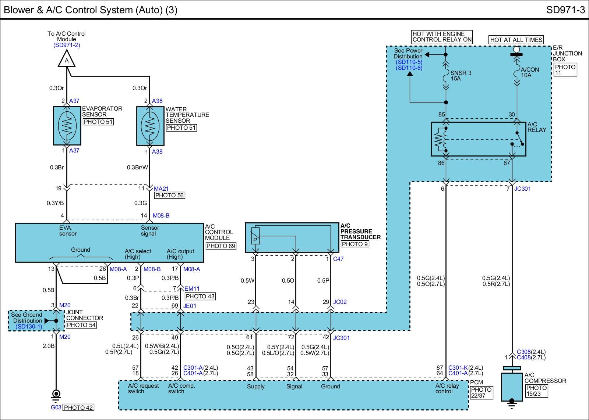Click the G03 ground point symbol
Screen dimensions: 589x420
56,394
